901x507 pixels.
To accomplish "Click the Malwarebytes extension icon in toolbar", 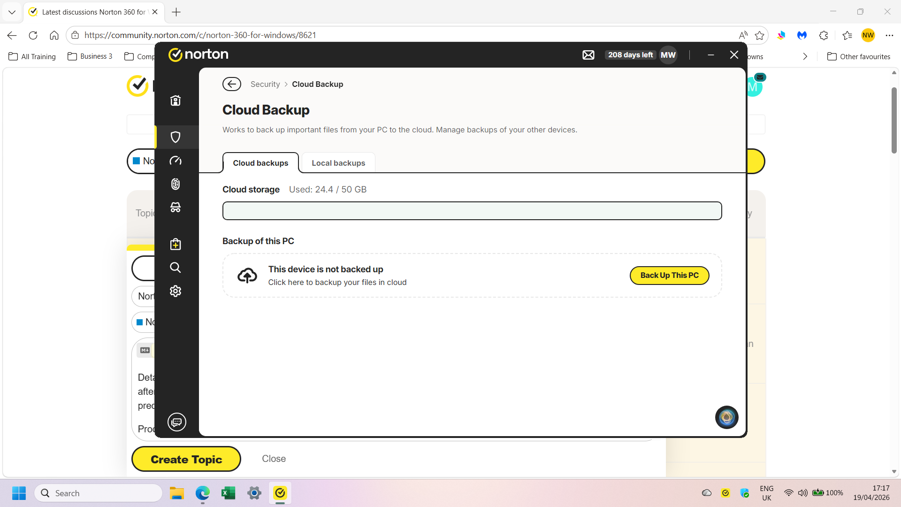I will (802, 35).
